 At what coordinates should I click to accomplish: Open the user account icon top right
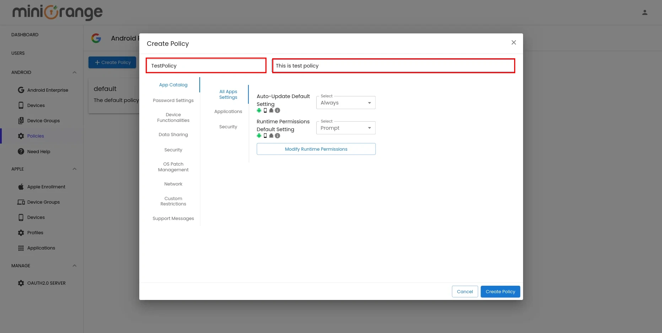pos(645,12)
